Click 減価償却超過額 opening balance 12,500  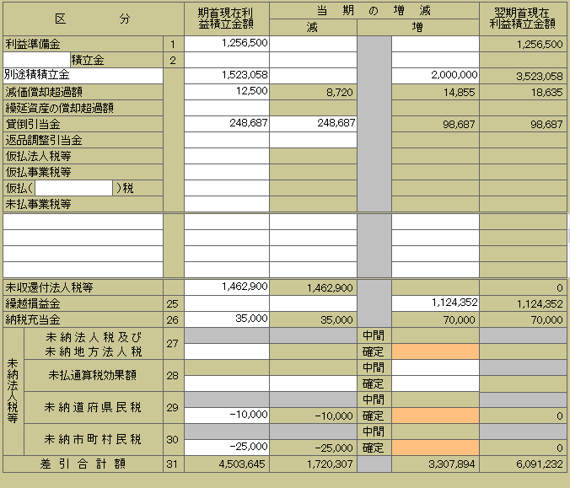pos(227,92)
